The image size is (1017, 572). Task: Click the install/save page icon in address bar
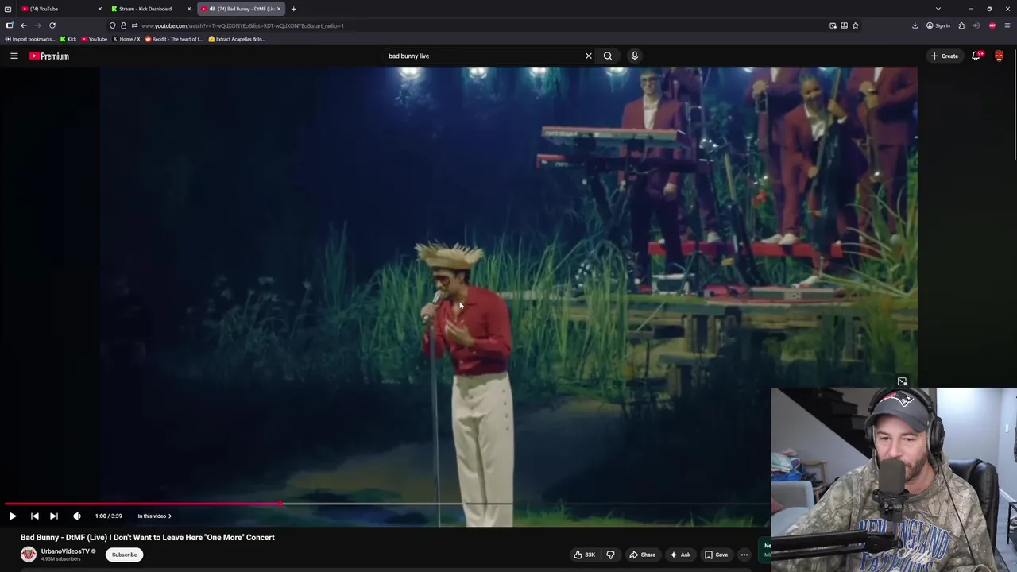(x=844, y=25)
